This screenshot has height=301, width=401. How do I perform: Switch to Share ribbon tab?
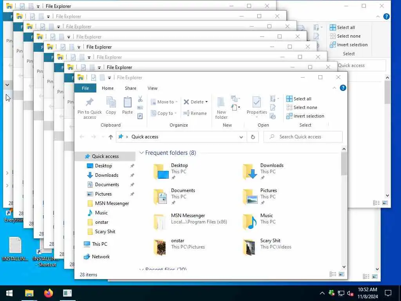130,88
